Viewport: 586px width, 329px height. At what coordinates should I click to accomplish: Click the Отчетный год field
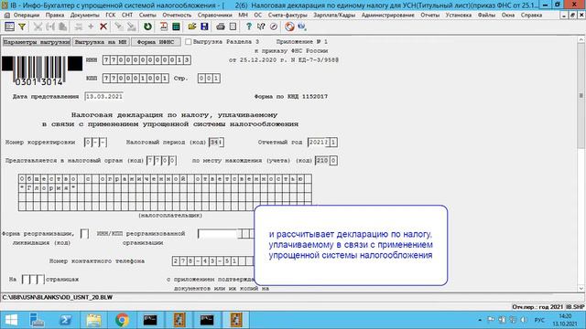pyautogui.click(x=322, y=143)
